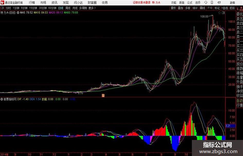Screen dimensions: 243x156
Task: Click the MA10: 84.03 indicator value
Action: coord(41,13)
